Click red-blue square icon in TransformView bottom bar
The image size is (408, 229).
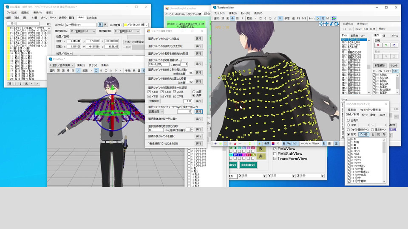pos(273,144)
